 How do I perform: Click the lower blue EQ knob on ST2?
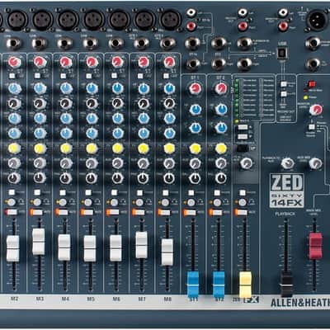point(221,128)
